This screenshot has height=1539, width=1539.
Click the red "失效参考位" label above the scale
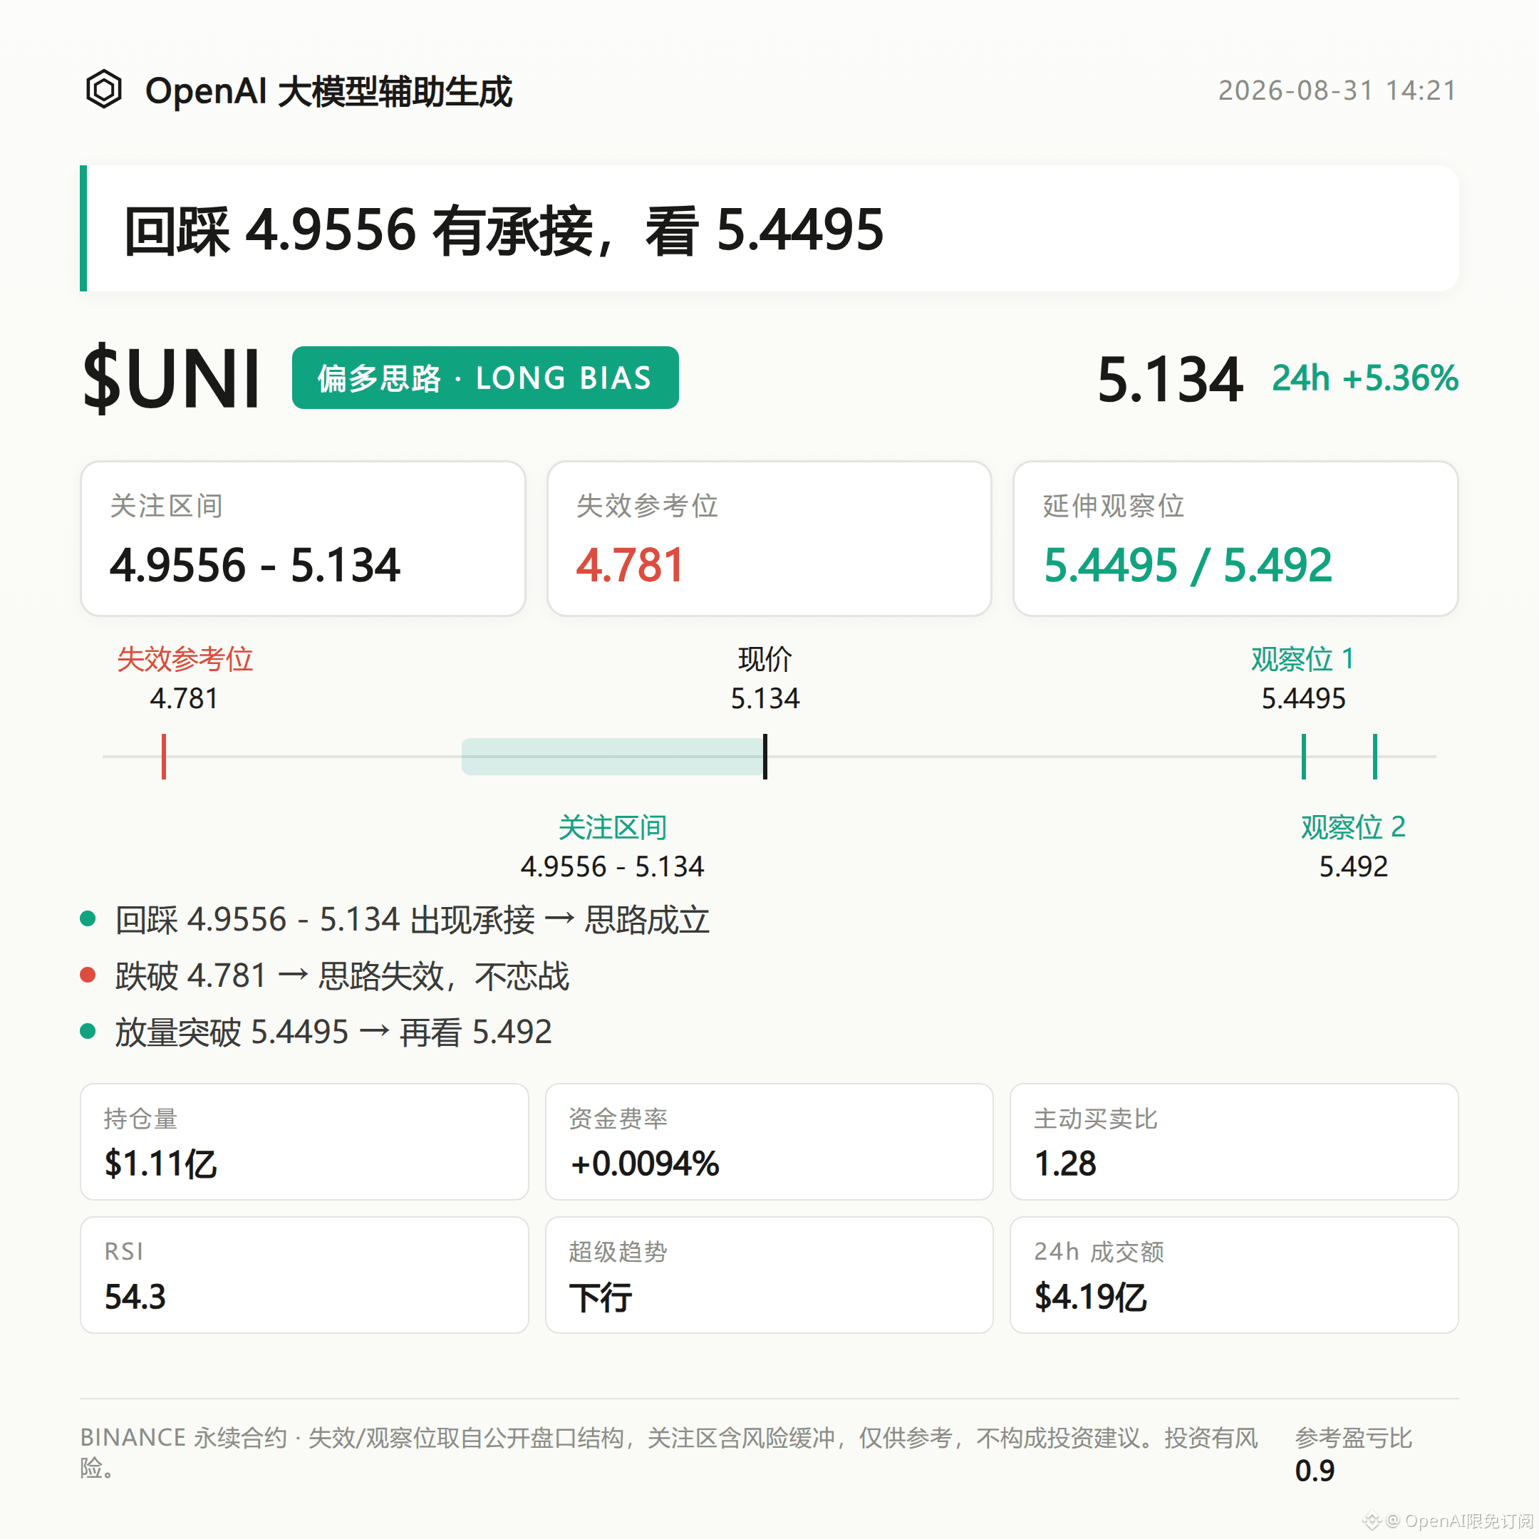[185, 659]
